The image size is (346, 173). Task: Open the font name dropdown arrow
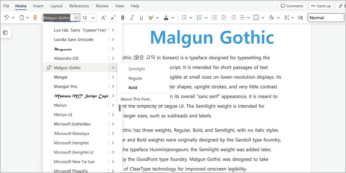pos(77,18)
